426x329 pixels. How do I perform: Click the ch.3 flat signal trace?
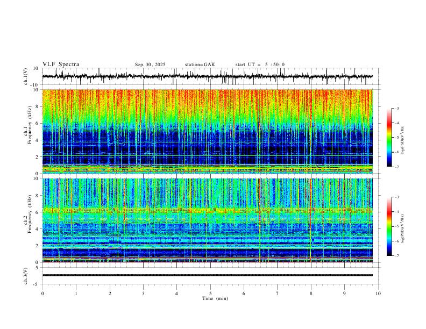pos(207,275)
